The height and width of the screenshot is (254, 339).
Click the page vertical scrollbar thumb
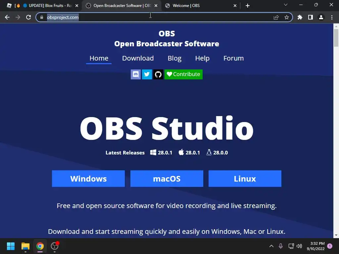pyautogui.click(x=336, y=38)
